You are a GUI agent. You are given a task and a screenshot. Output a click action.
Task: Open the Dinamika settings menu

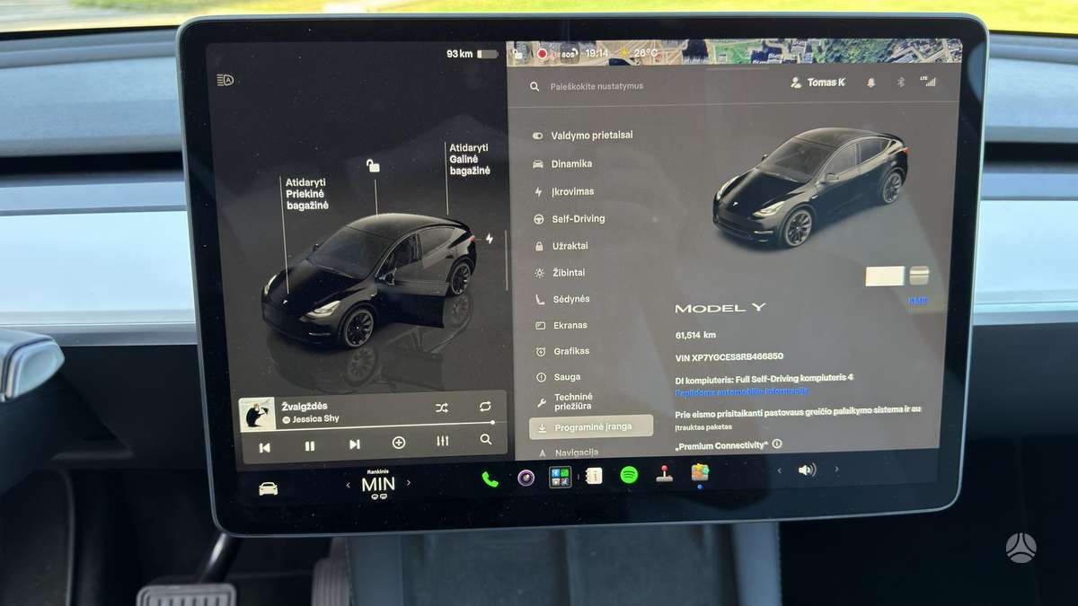(x=562, y=163)
